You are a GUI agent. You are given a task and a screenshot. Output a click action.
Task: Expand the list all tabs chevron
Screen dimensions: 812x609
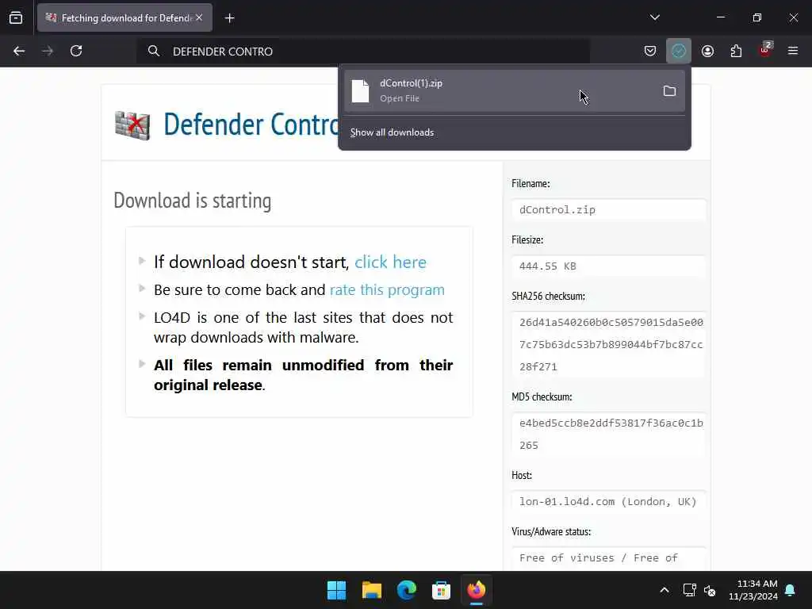[654, 17]
